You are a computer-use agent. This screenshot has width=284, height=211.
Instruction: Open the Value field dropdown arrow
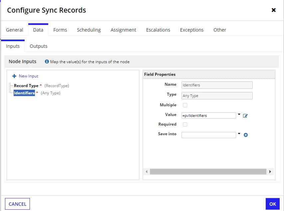[x=239, y=114]
